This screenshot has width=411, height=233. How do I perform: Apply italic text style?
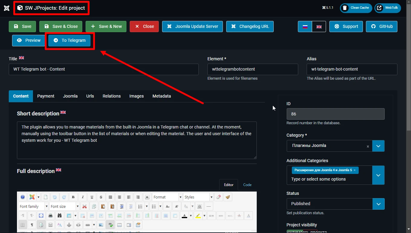[83, 197]
